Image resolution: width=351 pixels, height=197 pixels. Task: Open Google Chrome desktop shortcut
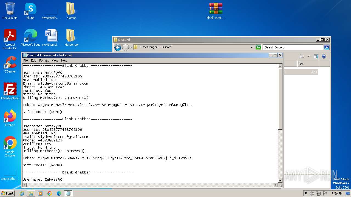click(x=10, y=147)
